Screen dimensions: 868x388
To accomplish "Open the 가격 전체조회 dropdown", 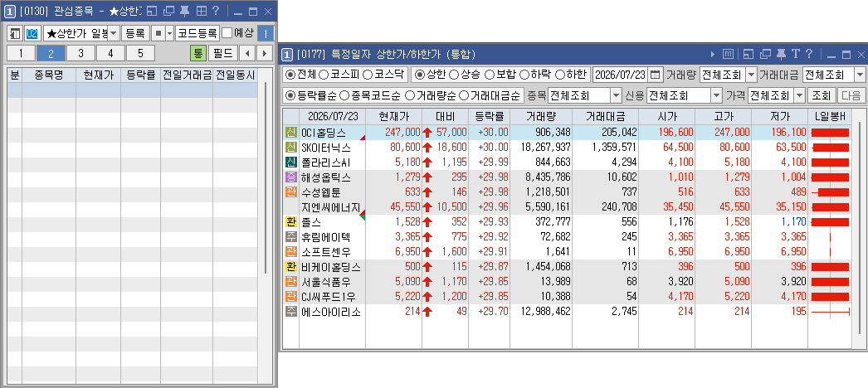I will pos(799,95).
